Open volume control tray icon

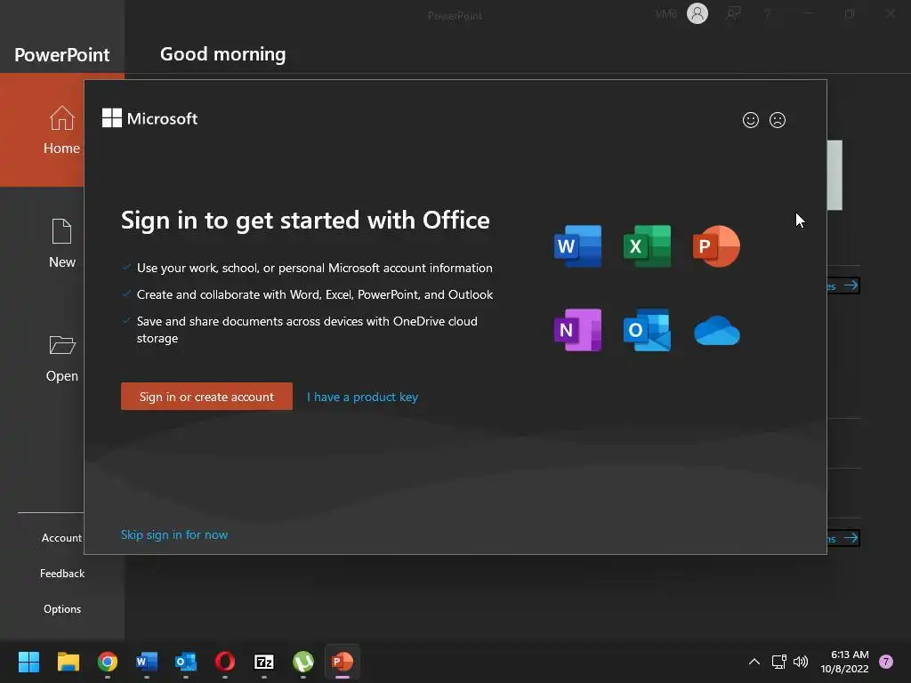[801, 662]
